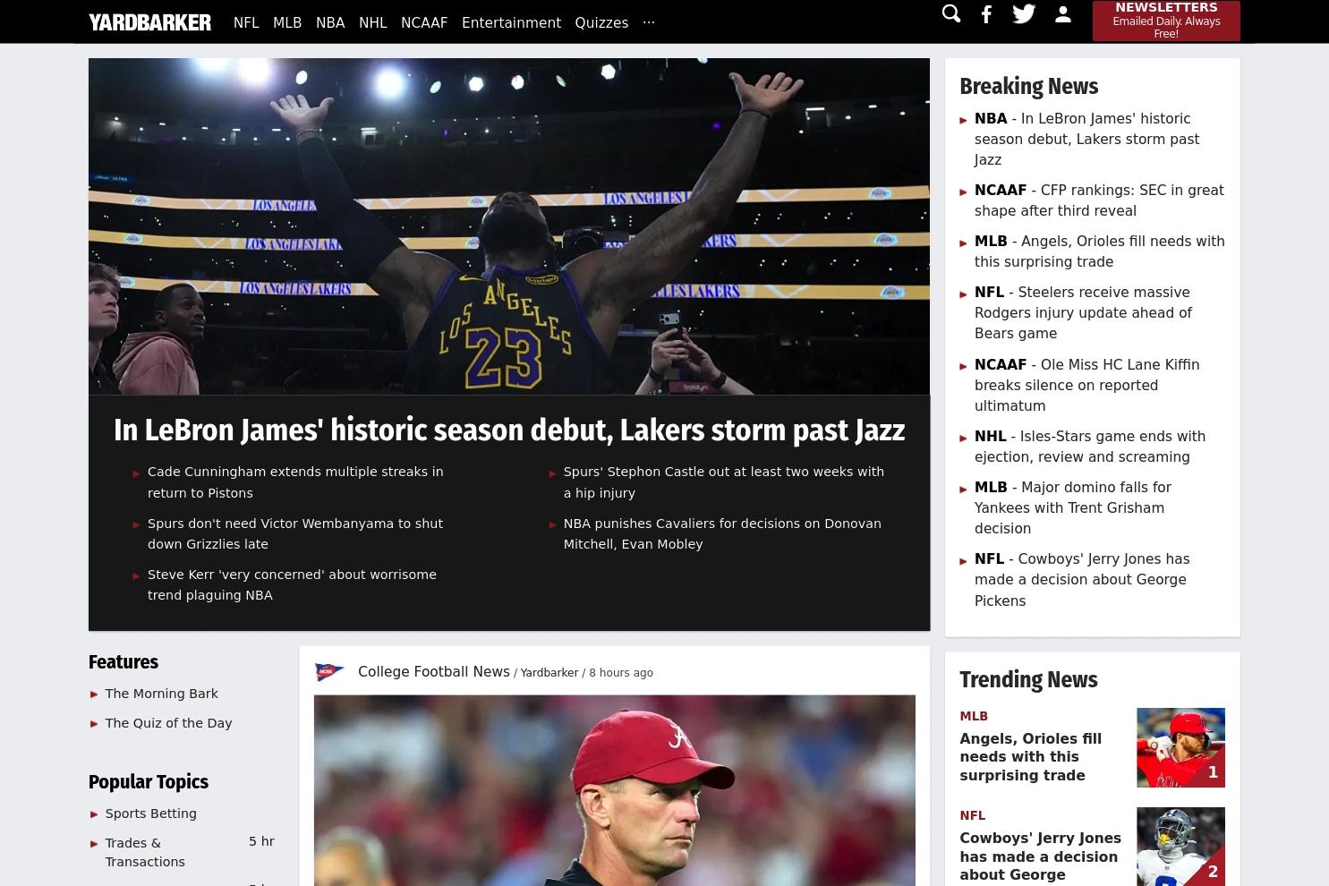Open the Twitter bird icon
Image resolution: width=1329 pixels, height=886 pixels.
point(1024,13)
